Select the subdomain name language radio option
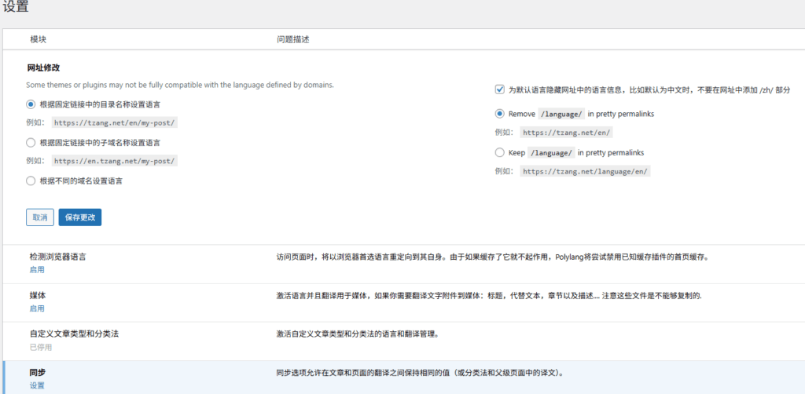This screenshot has width=805, height=394. coord(31,142)
